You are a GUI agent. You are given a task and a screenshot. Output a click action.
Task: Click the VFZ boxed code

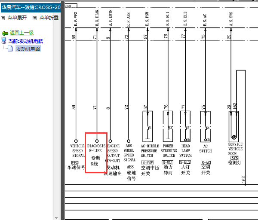click(x=75, y=162)
